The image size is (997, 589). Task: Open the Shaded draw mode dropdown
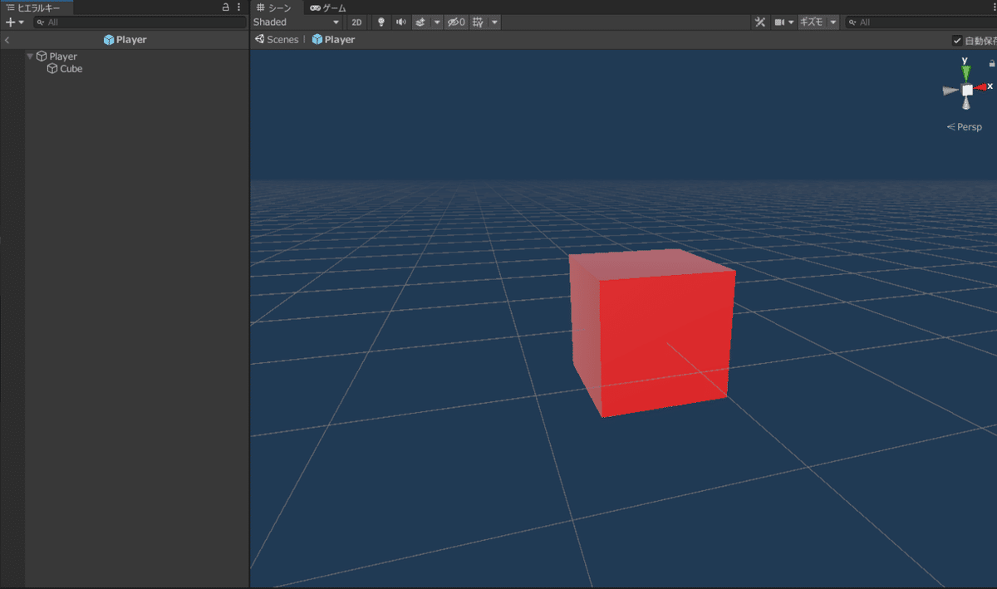pos(297,22)
